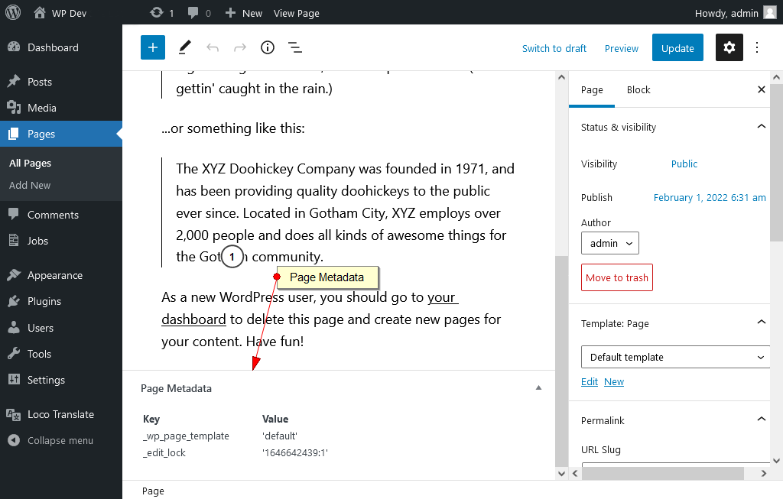Viewport: 783px width, 499px height.
Task: Toggle the editor settings gear icon
Action: coord(729,47)
